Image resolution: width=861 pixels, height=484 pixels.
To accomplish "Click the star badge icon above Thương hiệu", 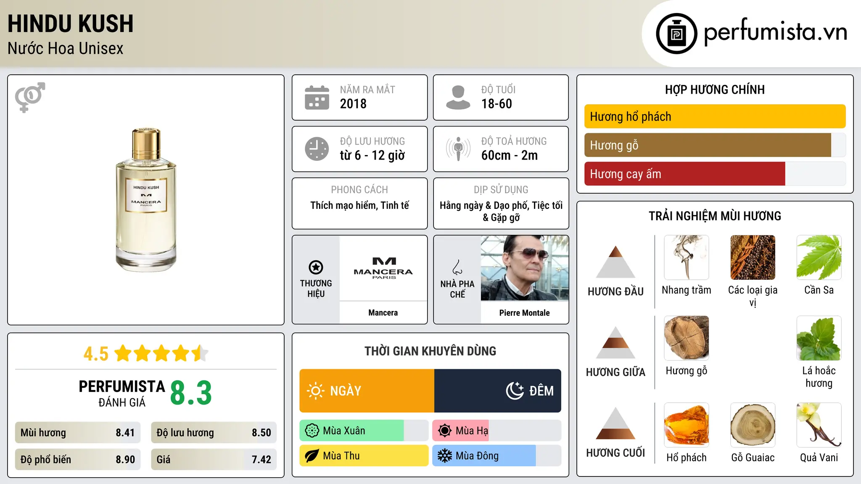I will click(316, 267).
